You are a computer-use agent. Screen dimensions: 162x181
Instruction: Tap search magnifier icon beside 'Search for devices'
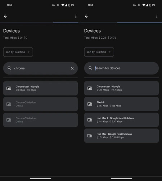pyautogui.click(x=90, y=68)
